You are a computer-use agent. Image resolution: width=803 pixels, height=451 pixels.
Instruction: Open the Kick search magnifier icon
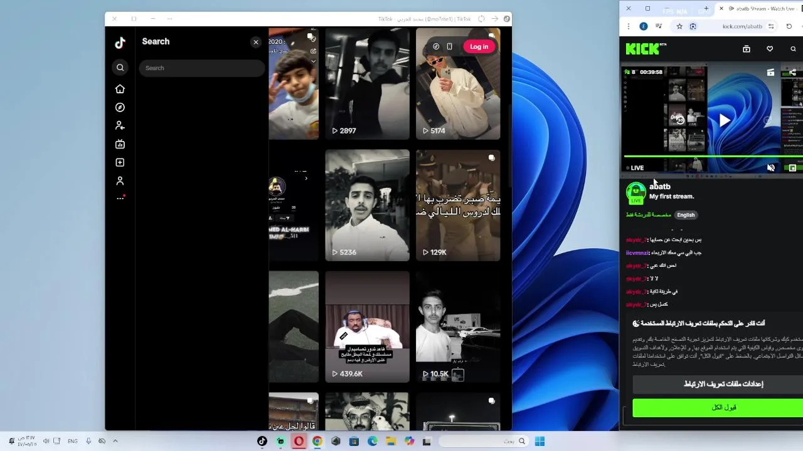tap(793, 49)
